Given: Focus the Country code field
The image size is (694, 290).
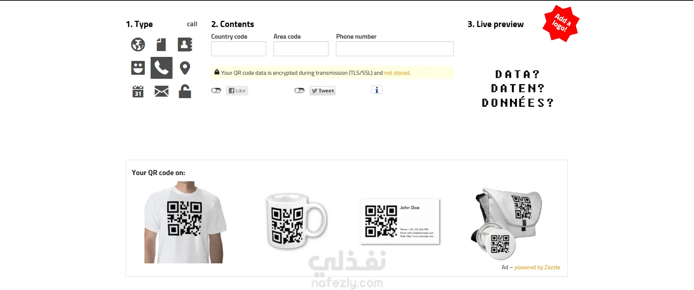Looking at the screenshot, I should point(239,49).
